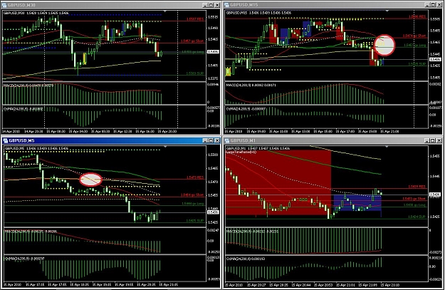
Task: Click the current price tag on M15 price axis
Action: [435, 59]
